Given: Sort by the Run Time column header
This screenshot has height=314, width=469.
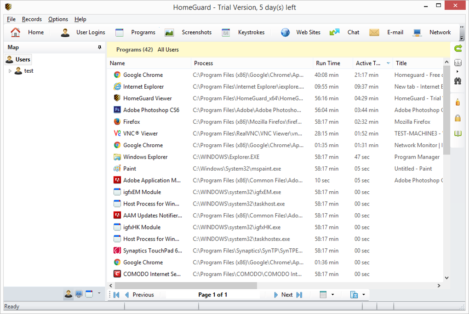Looking at the screenshot, I should tap(328, 63).
